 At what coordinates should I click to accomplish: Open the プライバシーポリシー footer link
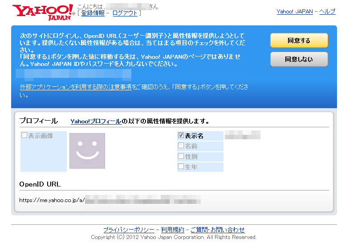click(x=129, y=230)
